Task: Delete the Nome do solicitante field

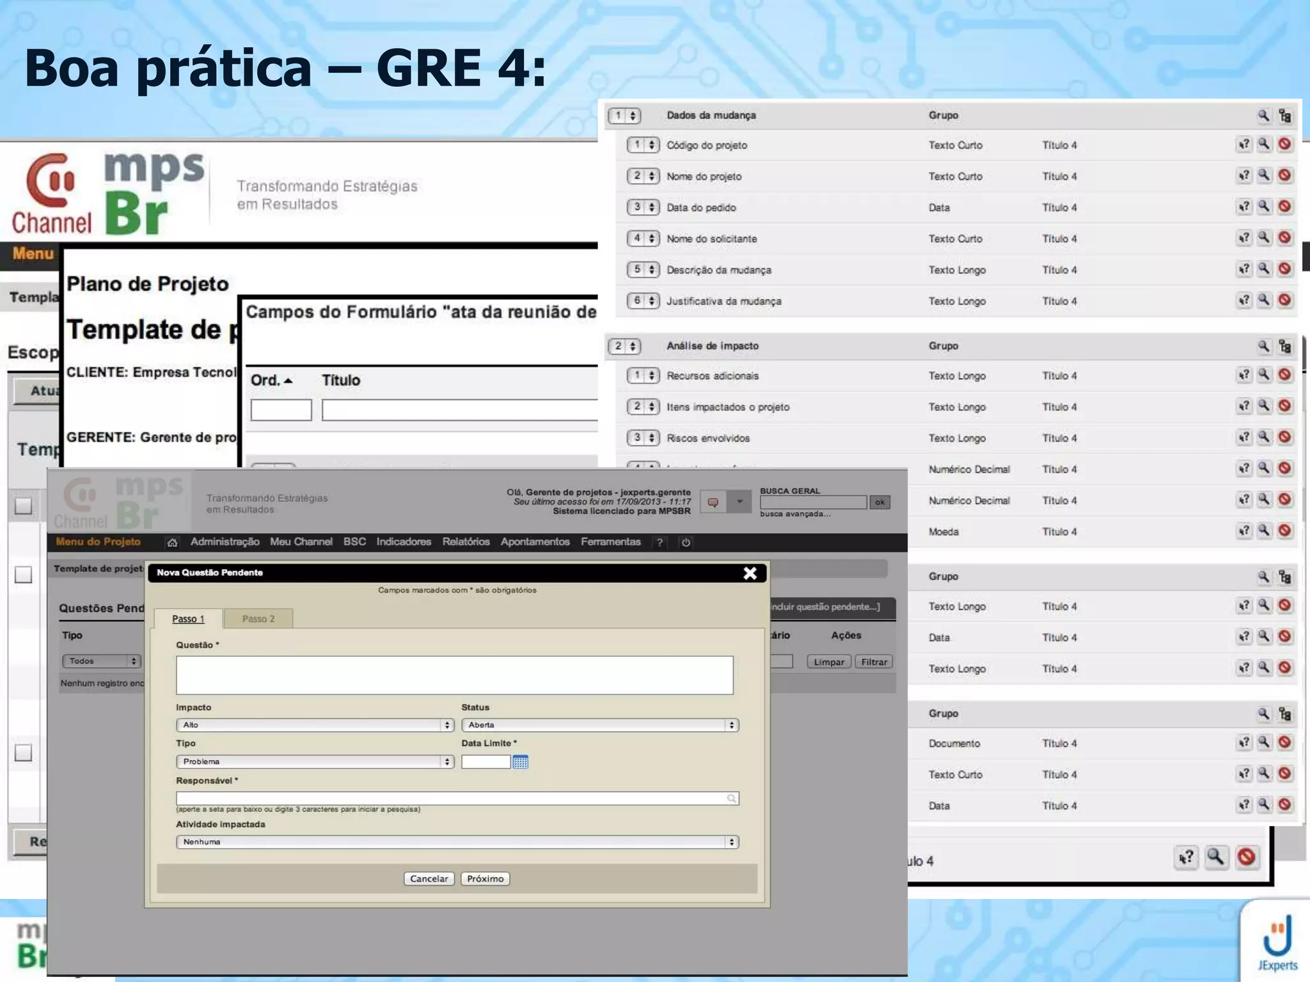Action: (1284, 238)
